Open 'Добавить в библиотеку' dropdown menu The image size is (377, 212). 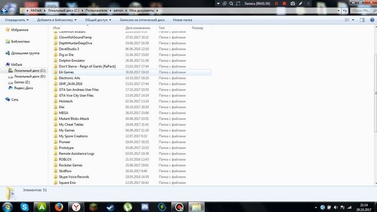[x=57, y=20]
